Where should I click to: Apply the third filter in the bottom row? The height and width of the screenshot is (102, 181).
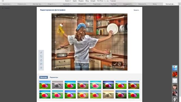[x=70, y=94]
